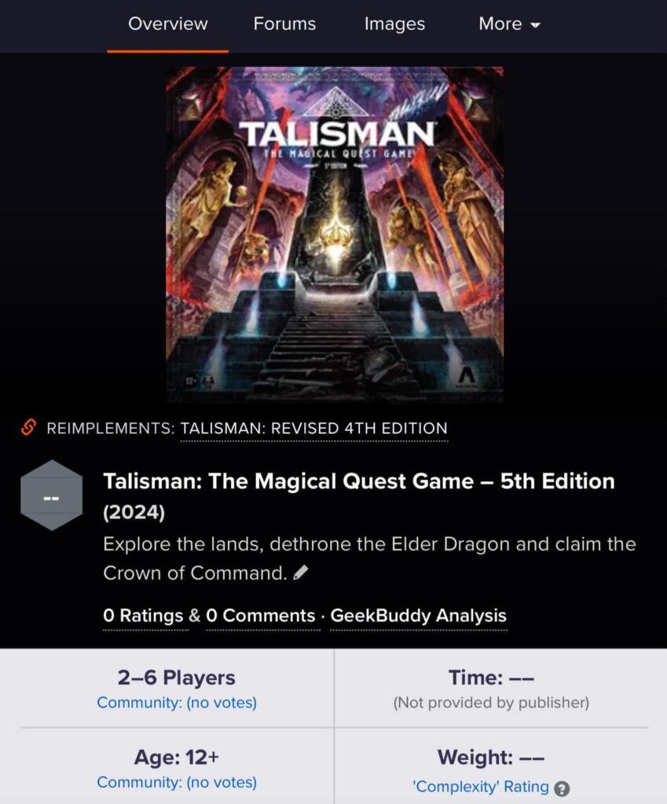
Task: Open GeekBuddy Analysis
Action: click(x=418, y=616)
